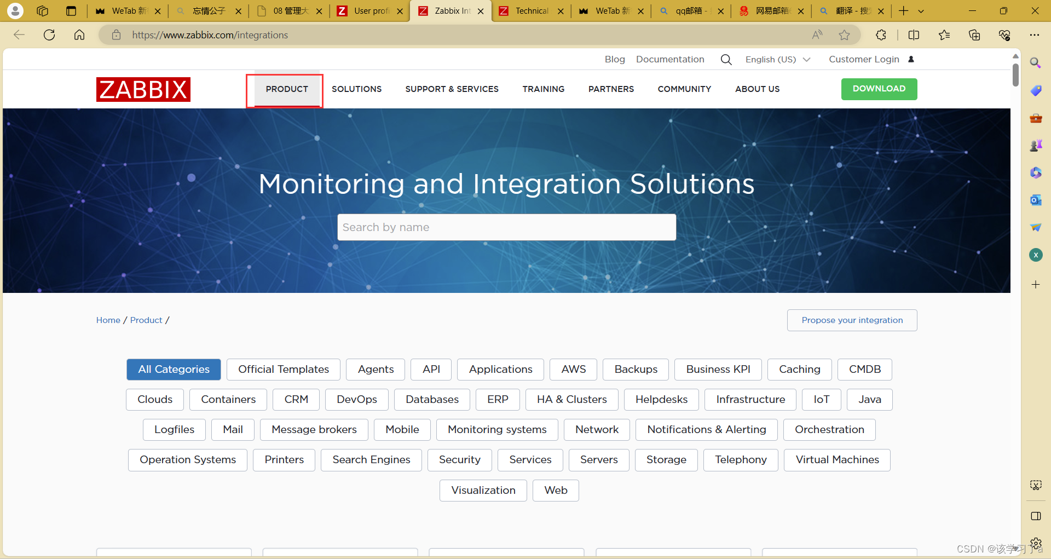Open tab actions menu icon

(x=71, y=11)
